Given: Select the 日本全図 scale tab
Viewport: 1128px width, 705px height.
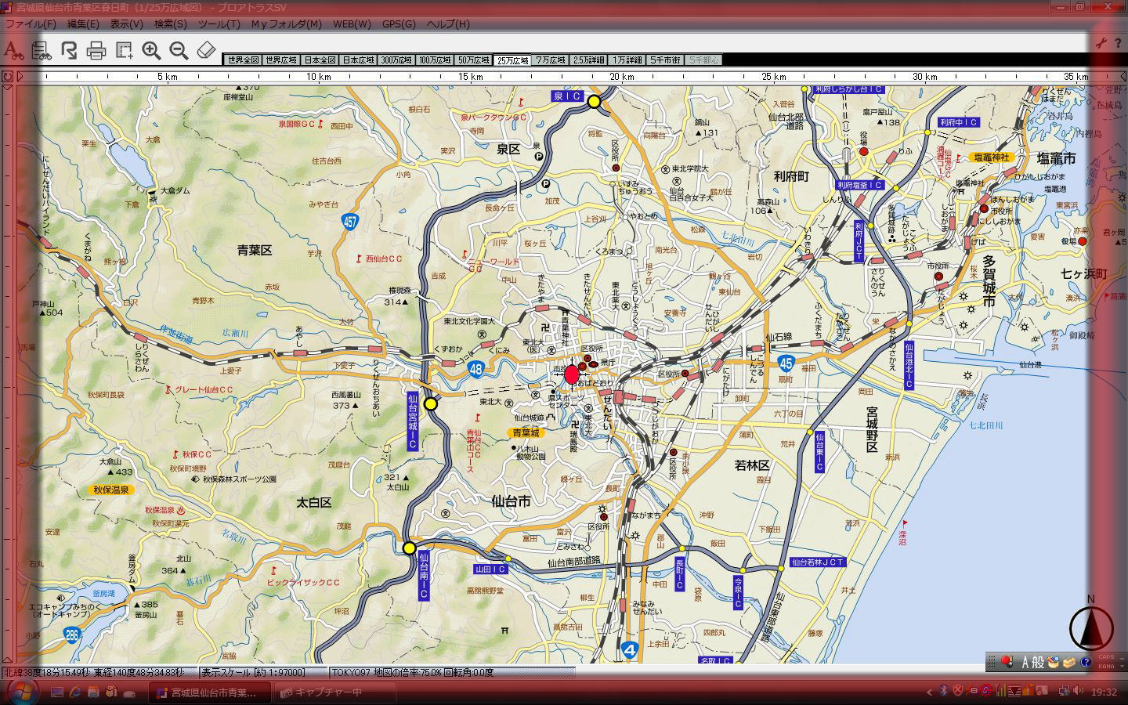Looking at the screenshot, I should click(320, 60).
